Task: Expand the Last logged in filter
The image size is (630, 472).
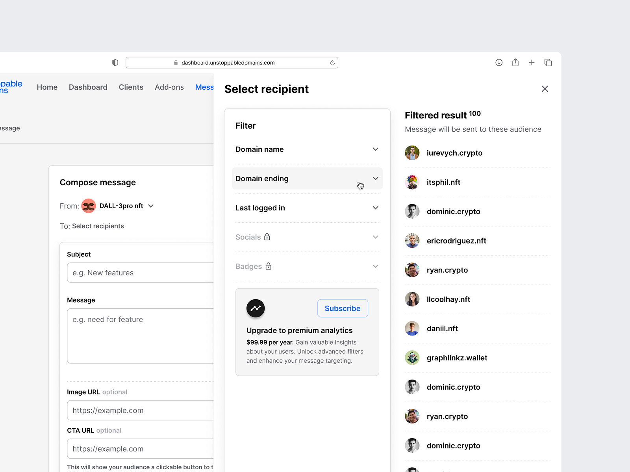Action: coord(375,208)
